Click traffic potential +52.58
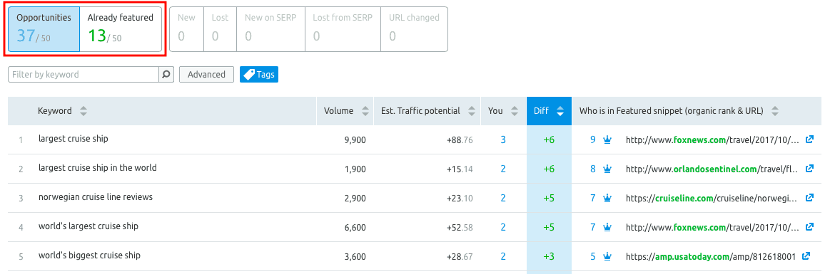Image resolution: width=835 pixels, height=274 pixels. click(460, 228)
